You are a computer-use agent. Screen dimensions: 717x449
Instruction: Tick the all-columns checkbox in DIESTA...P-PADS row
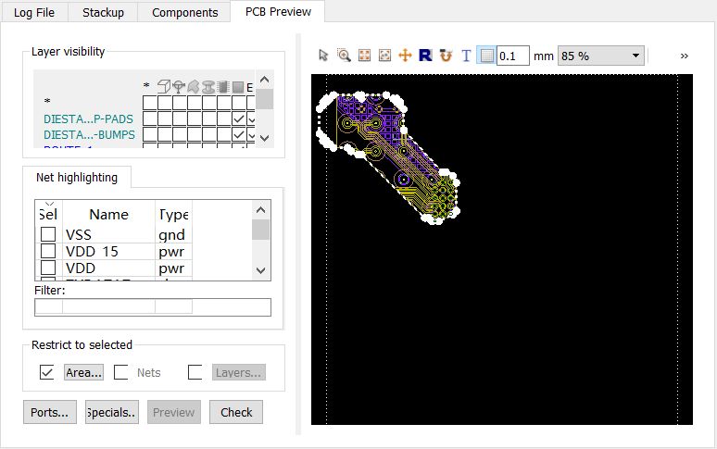click(x=149, y=118)
